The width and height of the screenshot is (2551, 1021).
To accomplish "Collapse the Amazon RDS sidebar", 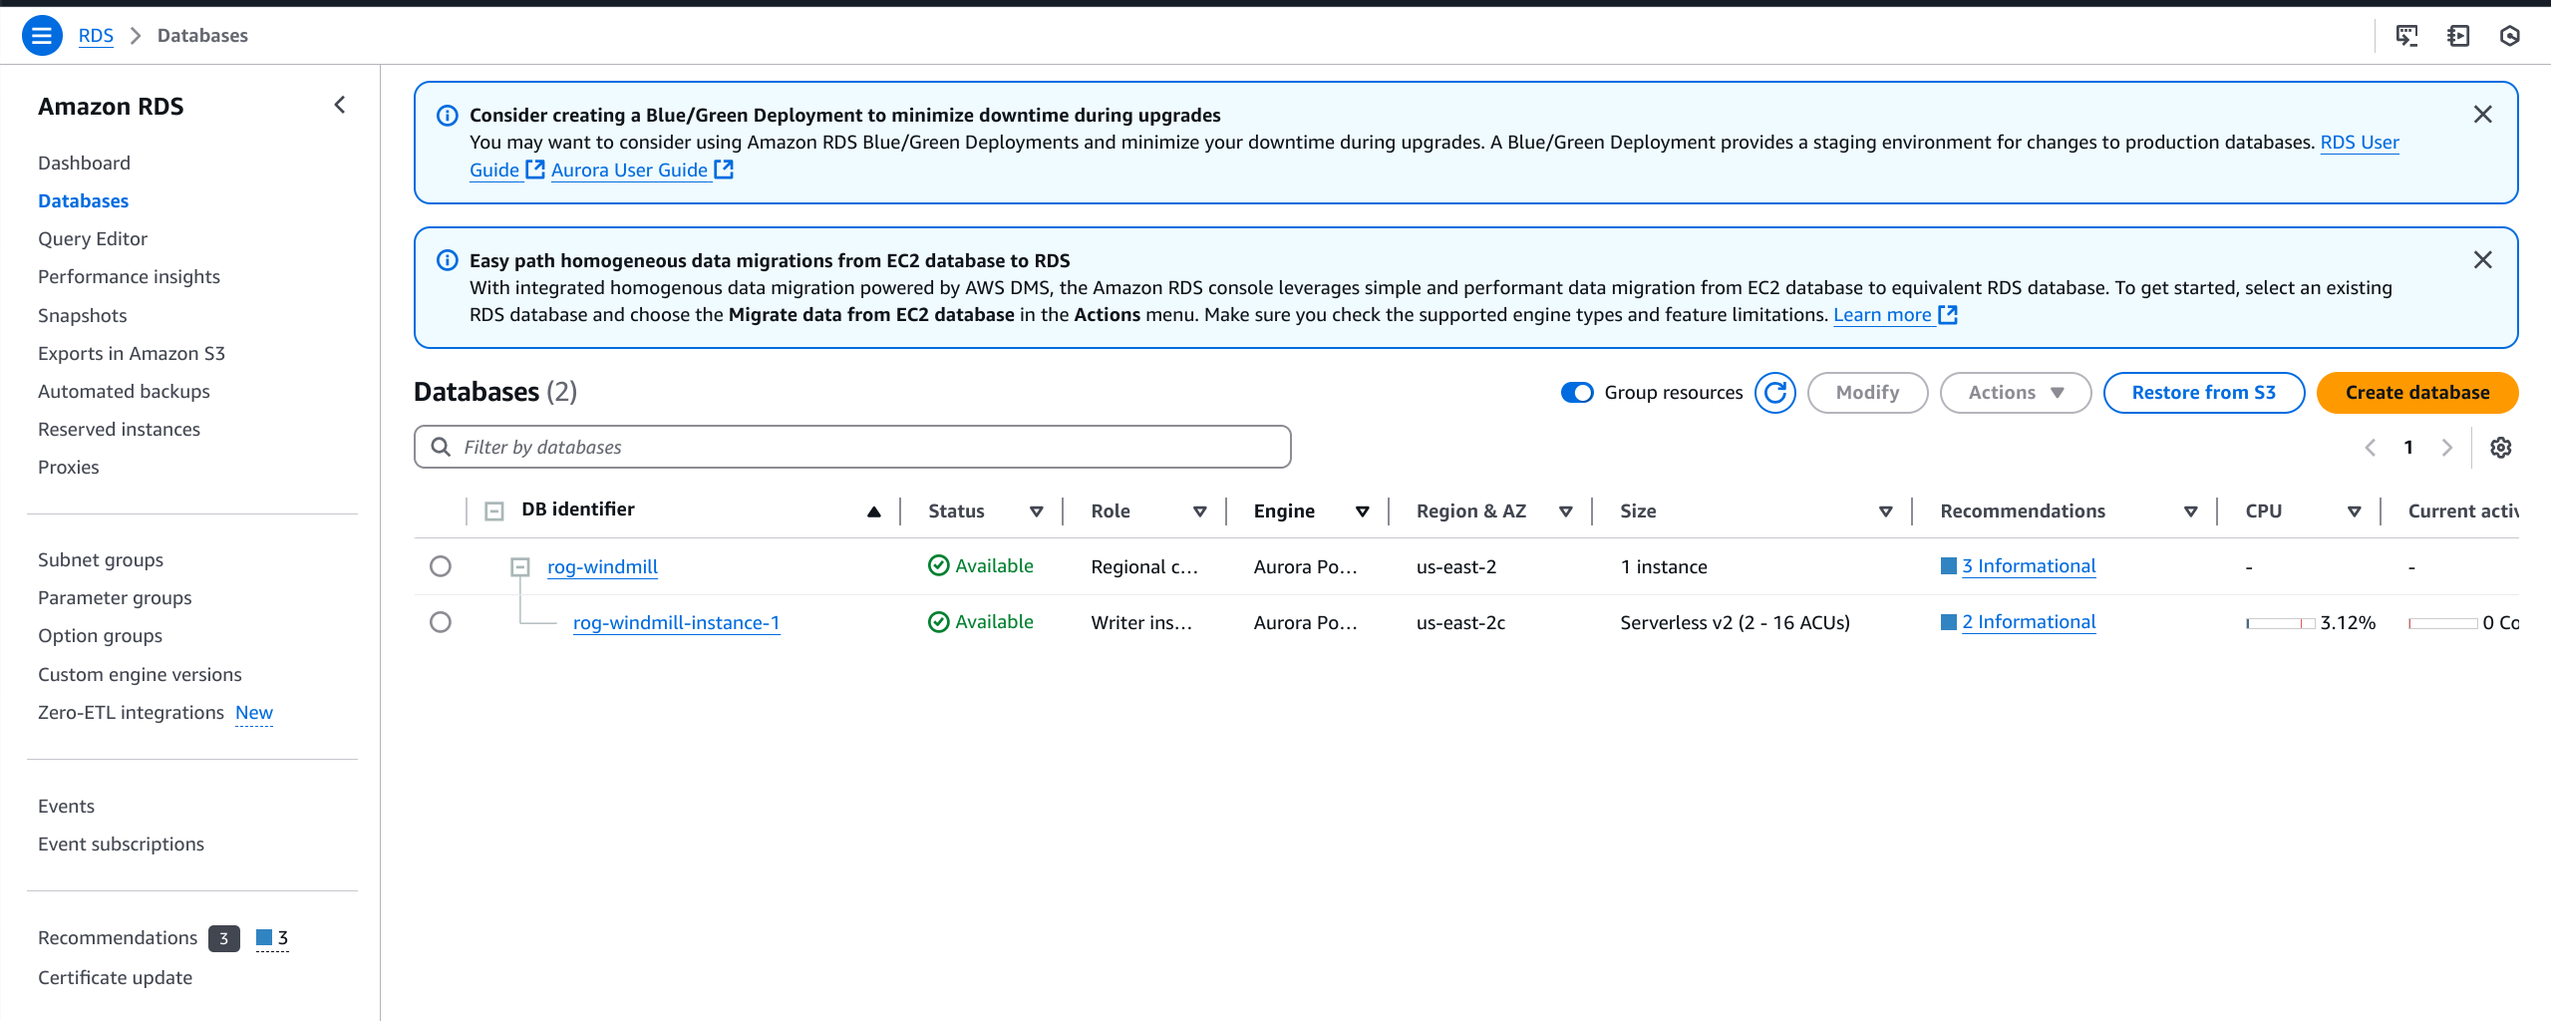I will (x=340, y=105).
